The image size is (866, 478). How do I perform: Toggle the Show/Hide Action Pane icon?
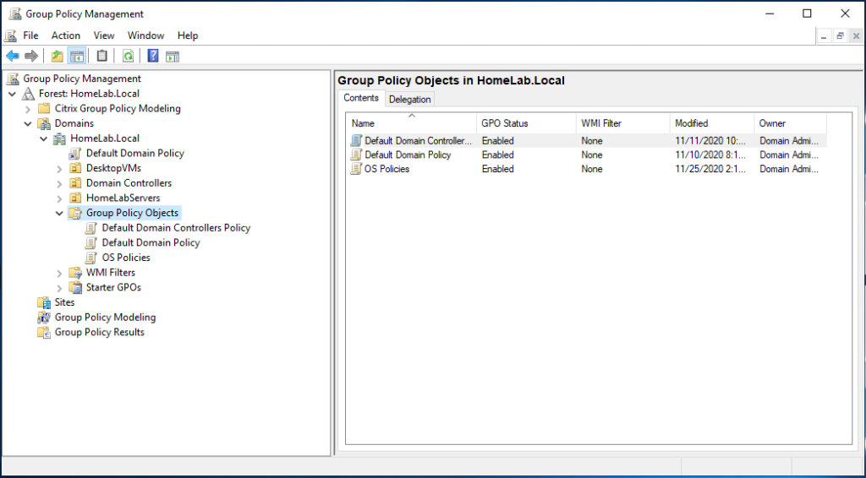[x=173, y=56]
